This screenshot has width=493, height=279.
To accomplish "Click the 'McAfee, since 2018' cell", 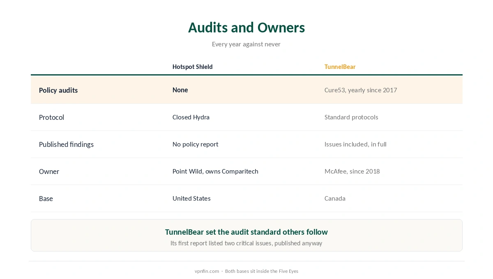I will click(x=352, y=171).
